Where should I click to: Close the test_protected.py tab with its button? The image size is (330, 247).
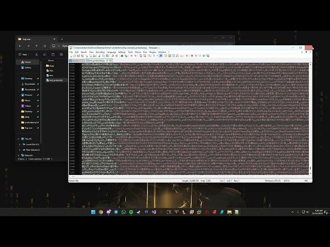(110, 61)
